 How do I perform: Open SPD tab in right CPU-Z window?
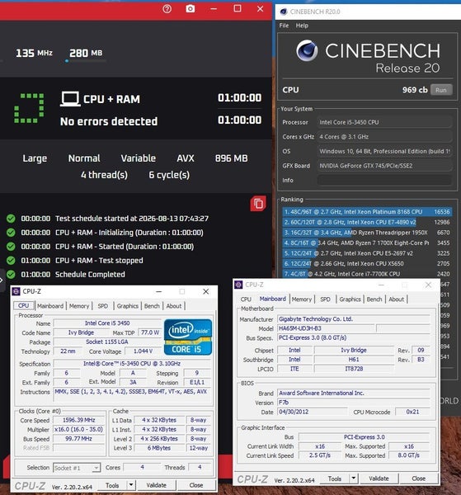pos(325,299)
